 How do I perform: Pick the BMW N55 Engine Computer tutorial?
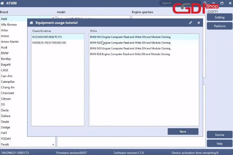(x=130, y=48)
